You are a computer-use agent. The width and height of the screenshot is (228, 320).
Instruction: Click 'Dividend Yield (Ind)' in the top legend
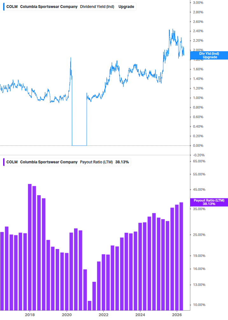(x=97, y=7)
